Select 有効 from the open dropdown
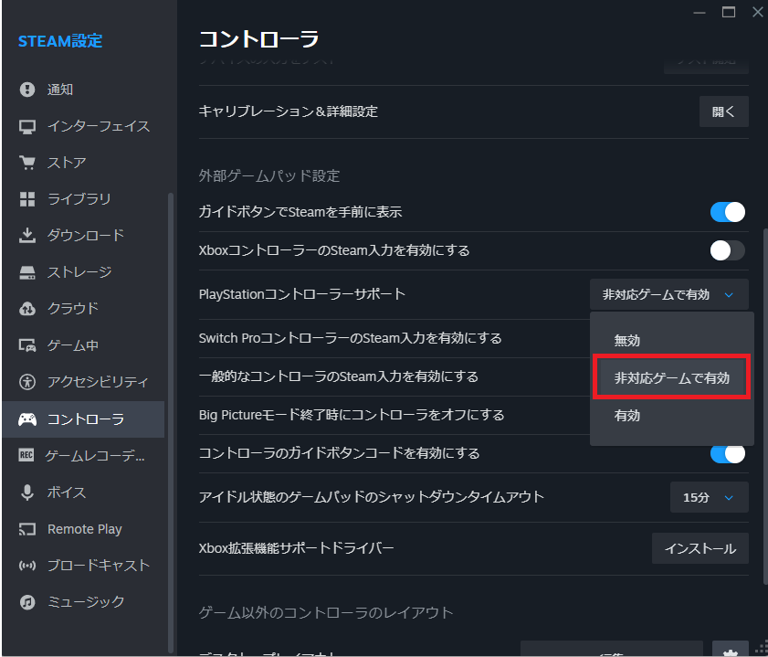 pos(626,415)
